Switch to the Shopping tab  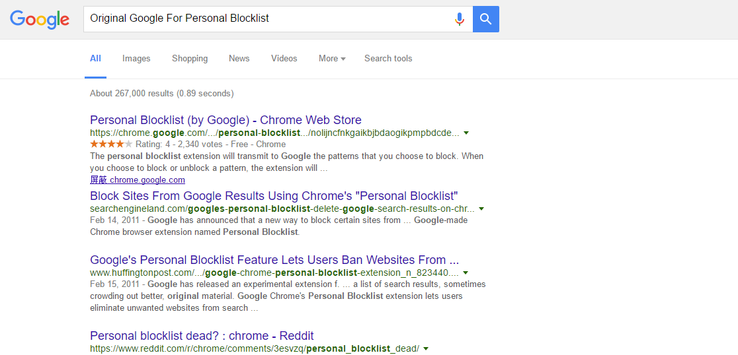(x=190, y=58)
